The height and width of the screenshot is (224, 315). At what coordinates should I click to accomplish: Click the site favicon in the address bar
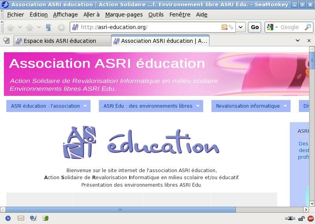[75, 27]
